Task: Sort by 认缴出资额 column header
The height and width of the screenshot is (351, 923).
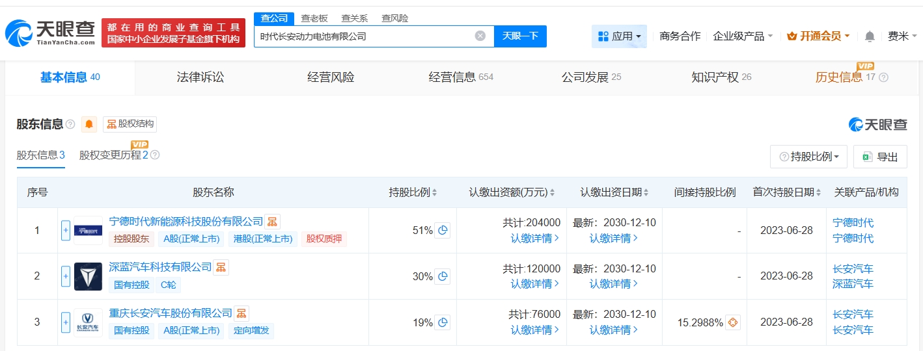Action: click(511, 192)
